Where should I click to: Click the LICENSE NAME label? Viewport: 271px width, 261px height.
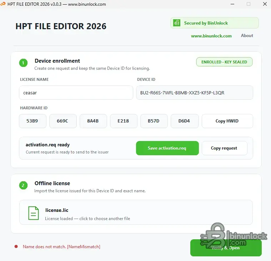pyautogui.click(x=34, y=79)
